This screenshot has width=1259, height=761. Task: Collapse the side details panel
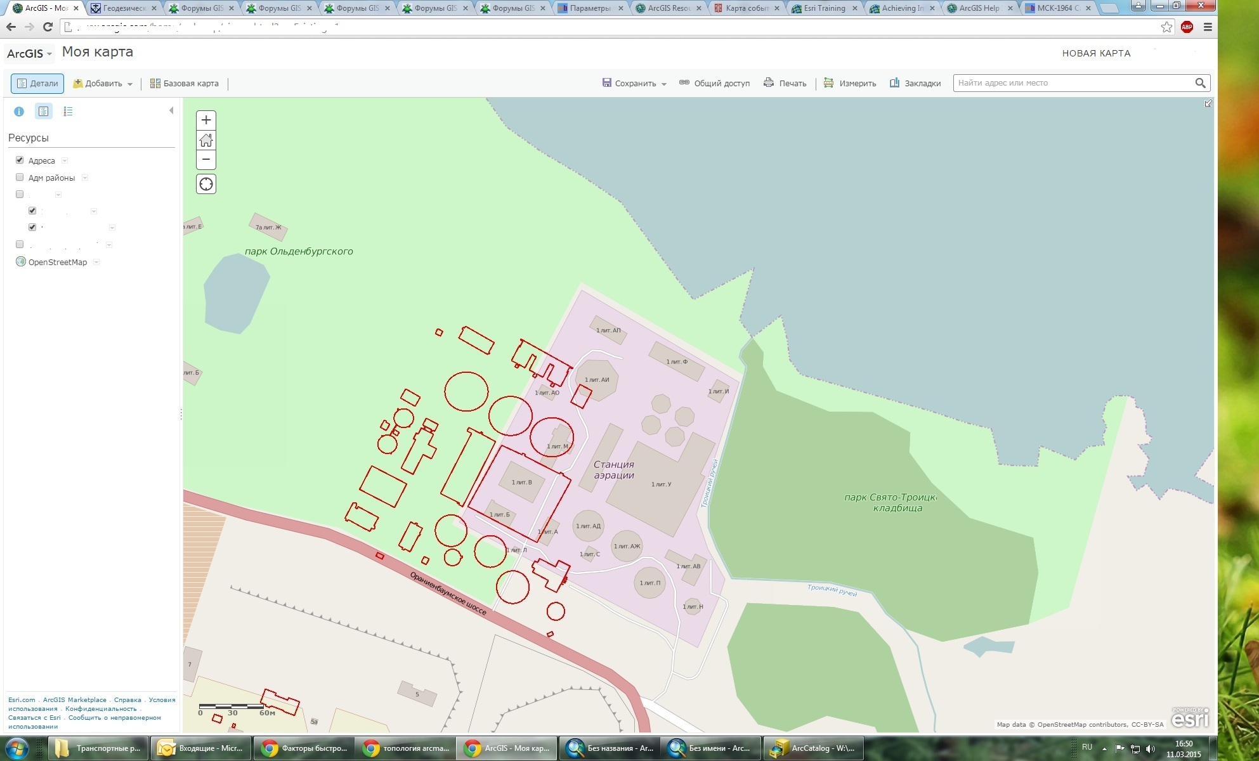click(x=171, y=110)
